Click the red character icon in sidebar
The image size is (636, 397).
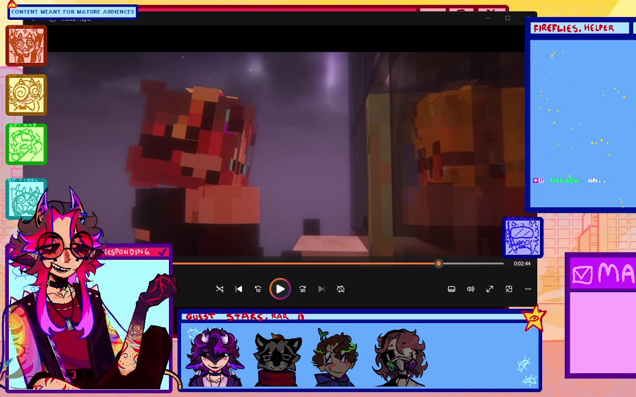(26, 46)
